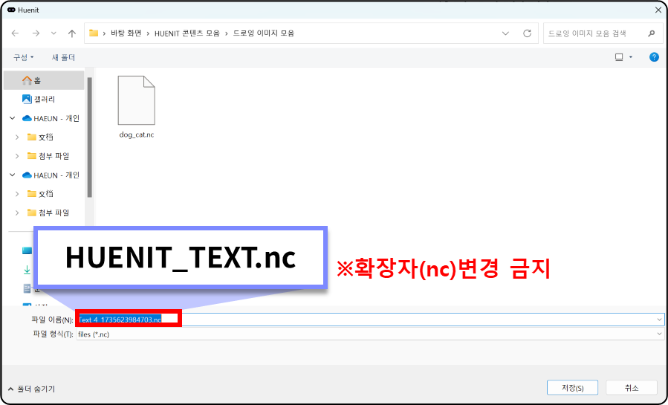Image resolution: width=668 pixels, height=405 pixels.
Task: Change the view layout icon
Action: pos(618,57)
